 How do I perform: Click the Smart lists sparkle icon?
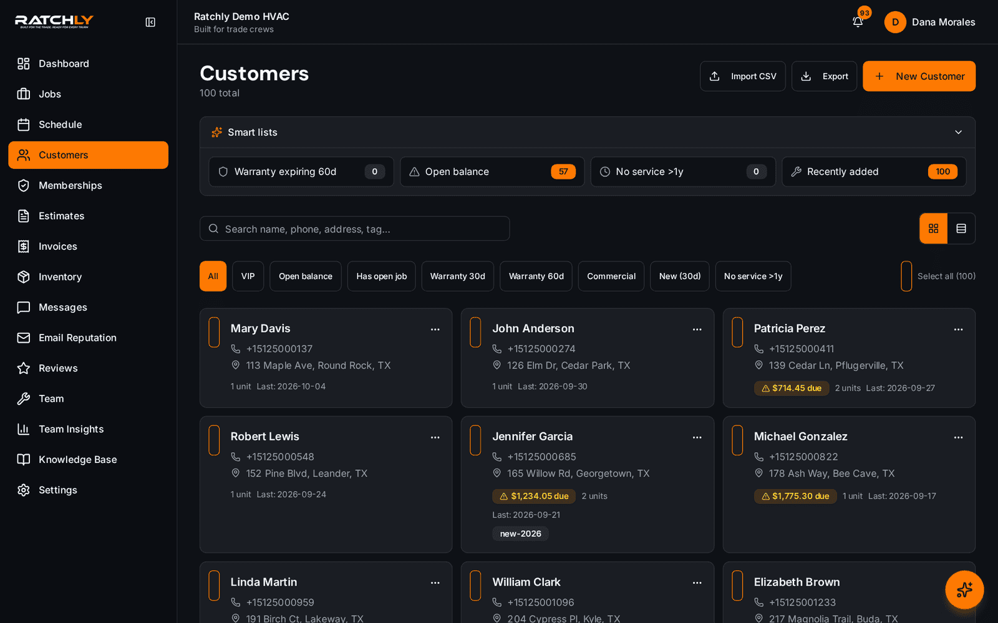216,132
